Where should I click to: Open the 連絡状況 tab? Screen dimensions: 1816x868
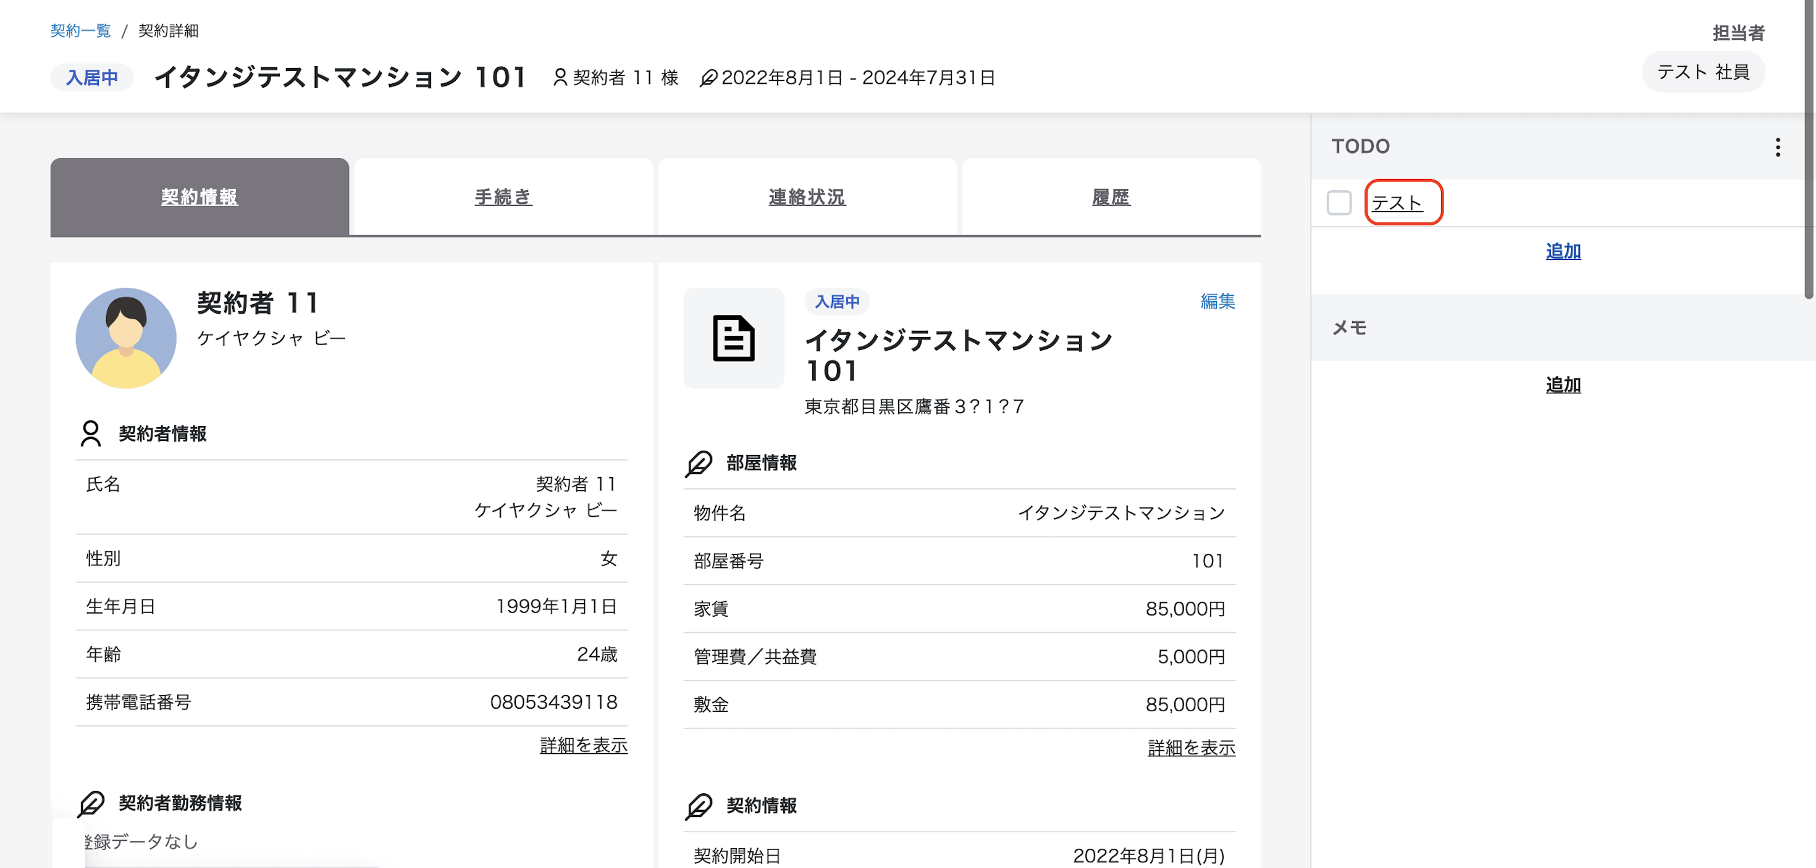(x=807, y=196)
